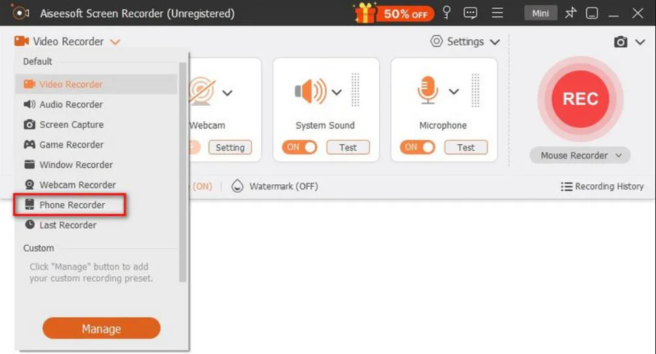Open the key registration icon in title bar
Image resolution: width=656 pixels, height=354 pixels.
446,12
